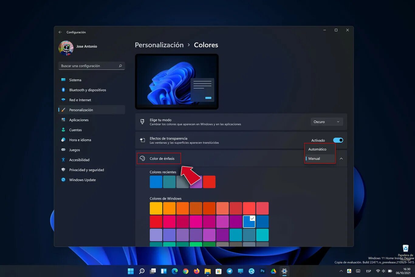Open File Explorer from taskbar
This screenshot has height=277, width=415.
click(x=207, y=271)
